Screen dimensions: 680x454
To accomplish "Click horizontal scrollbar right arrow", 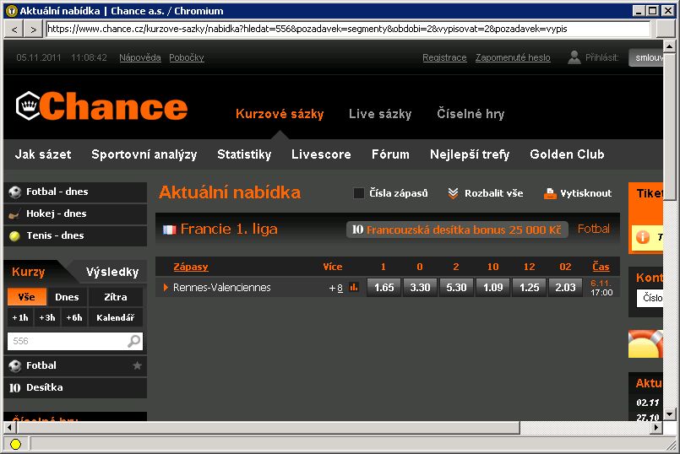I will point(657,428).
